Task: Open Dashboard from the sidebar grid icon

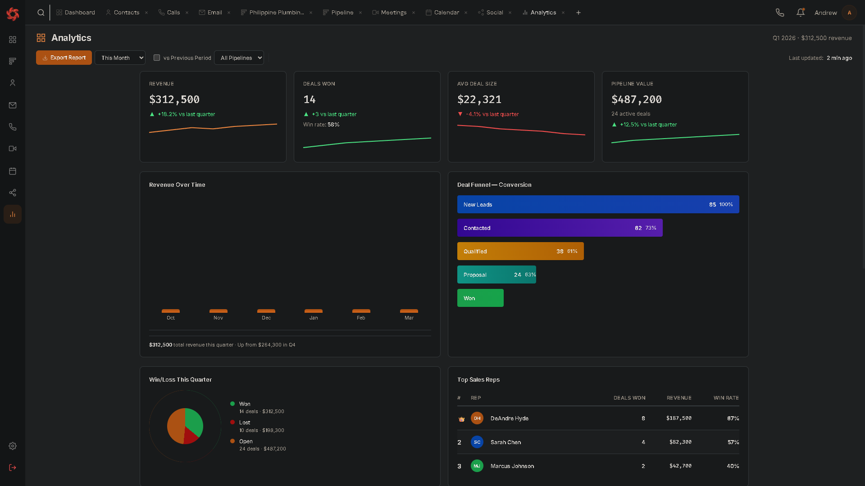Action: [x=13, y=40]
